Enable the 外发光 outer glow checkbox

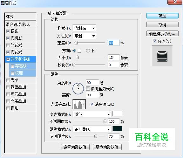pyautogui.click(x=8, y=45)
